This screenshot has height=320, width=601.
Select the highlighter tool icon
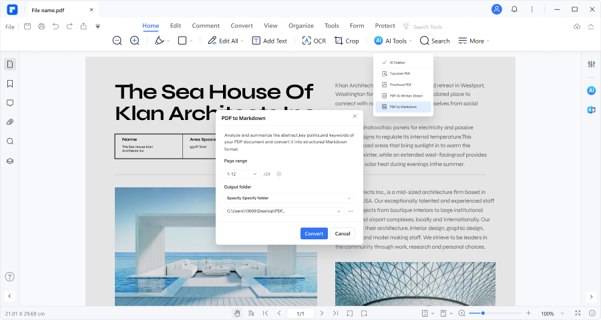click(159, 41)
